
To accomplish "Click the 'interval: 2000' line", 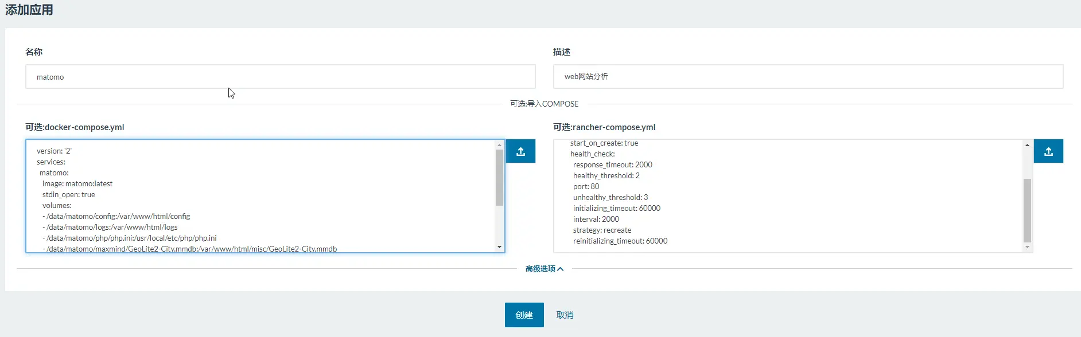I will tap(596, 220).
